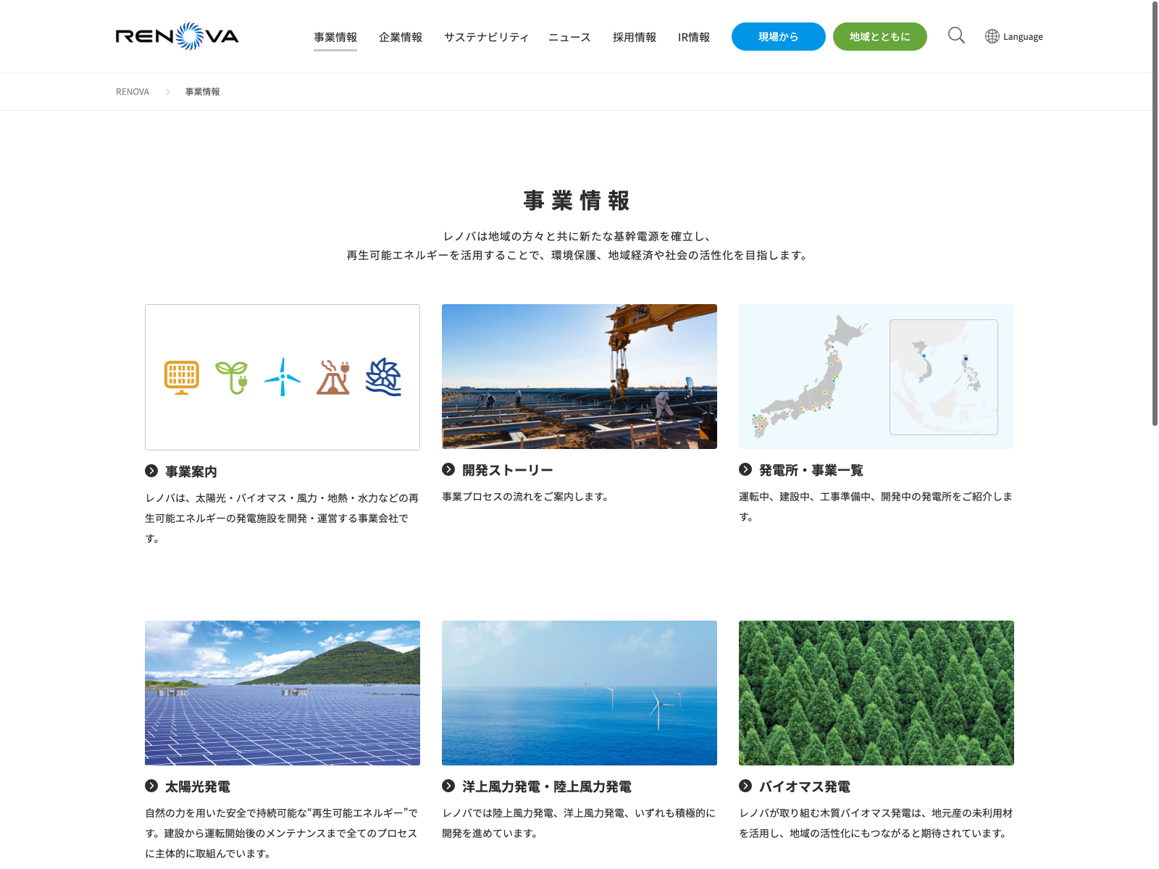The width and height of the screenshot is (1159, 869).
Task: Open the solar panel field photo
Action: point(283,693)
